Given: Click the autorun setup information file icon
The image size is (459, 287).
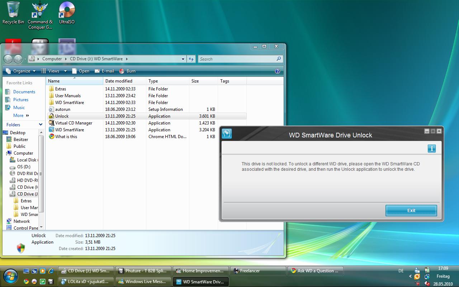Looking at the screenshot, I should (x=51, y=109).
